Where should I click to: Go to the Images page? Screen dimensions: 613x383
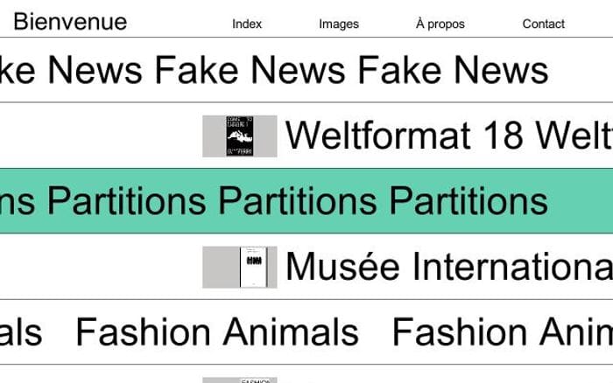coord(339,24)
